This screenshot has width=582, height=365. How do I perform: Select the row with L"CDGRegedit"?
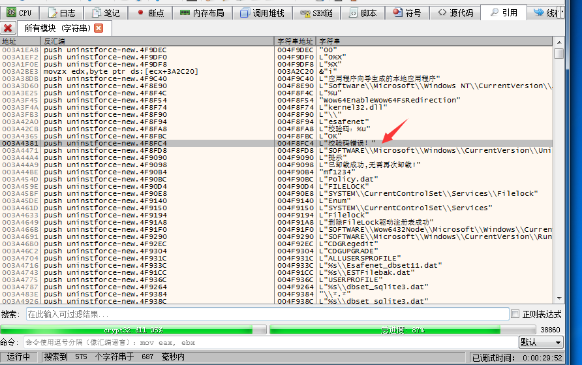pyautogui.click(x=277, y=244)
